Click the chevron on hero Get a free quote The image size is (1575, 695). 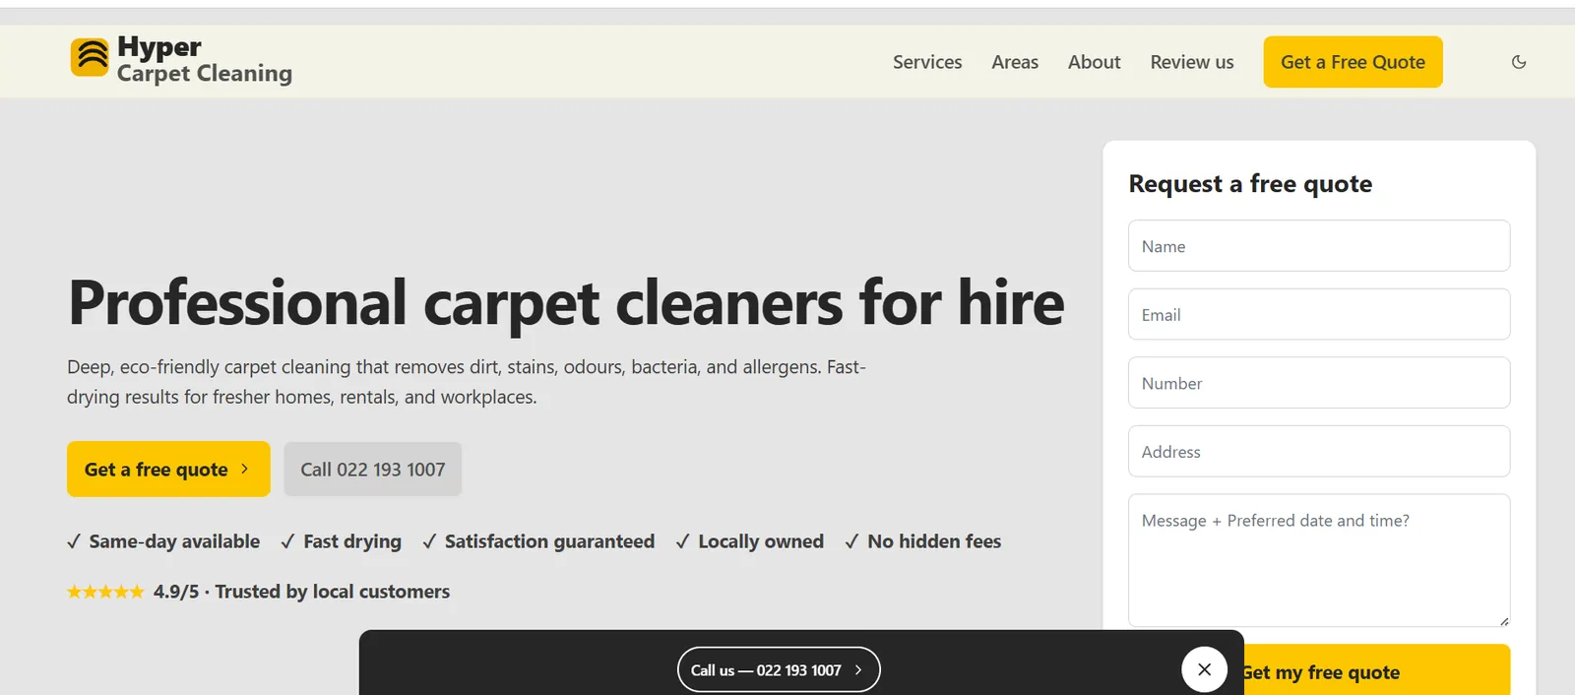[x=245, y=469]
